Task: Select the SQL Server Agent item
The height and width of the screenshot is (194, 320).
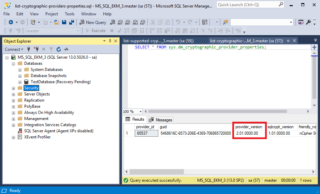Action: pyautogui.click(x=59, y=131)
